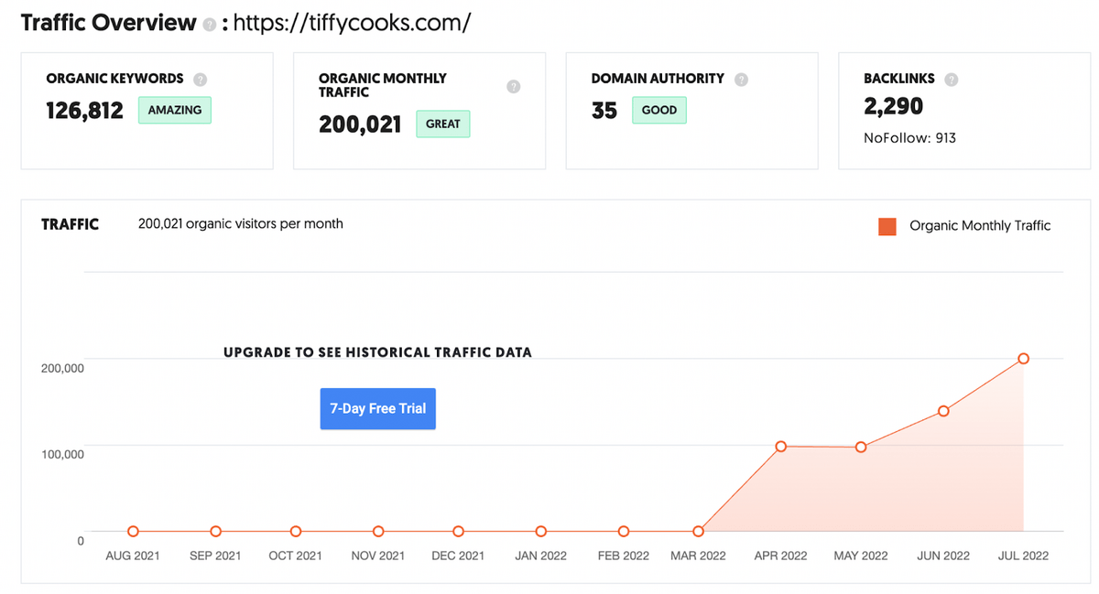Click the Domain Authority help icon
Viewport: 1099px width, 594px height.
[742, 80]
